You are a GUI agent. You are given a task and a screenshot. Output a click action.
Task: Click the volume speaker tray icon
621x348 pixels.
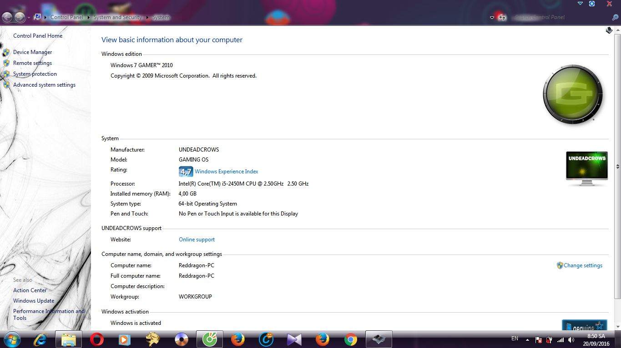571,340
